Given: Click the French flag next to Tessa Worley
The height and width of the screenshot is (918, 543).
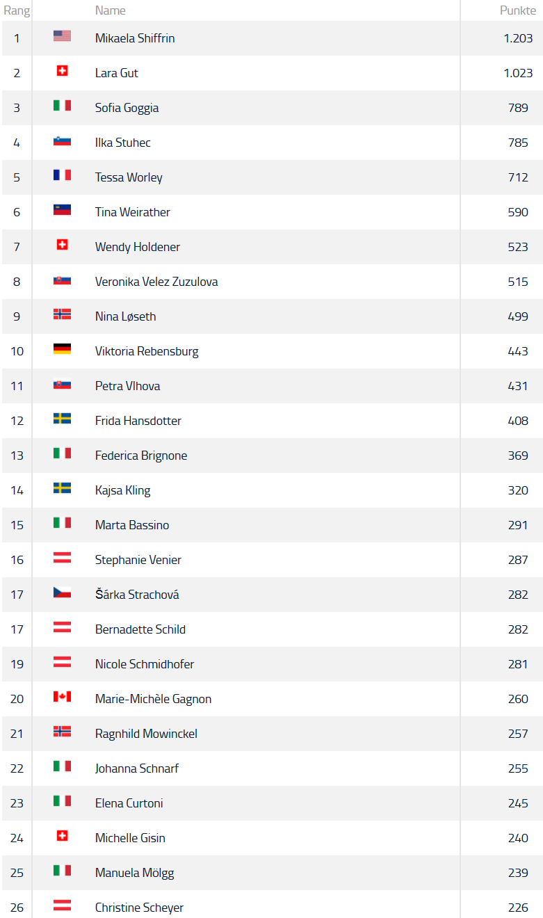Looking at the screenshot, I should click(62, 175).
